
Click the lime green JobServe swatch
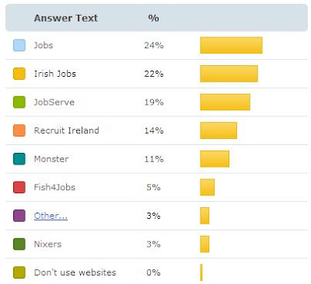[19, 102]
